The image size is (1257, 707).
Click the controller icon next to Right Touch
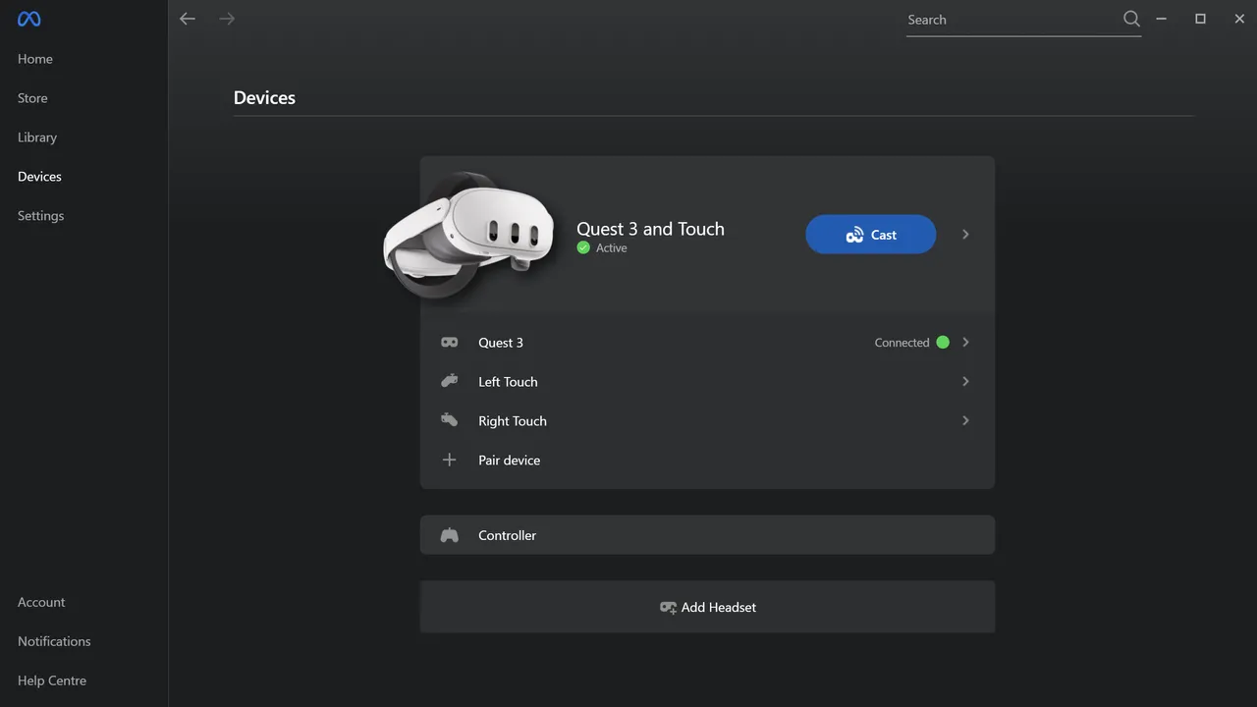[449, 420]
